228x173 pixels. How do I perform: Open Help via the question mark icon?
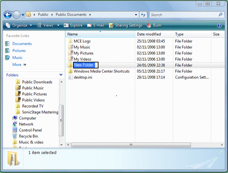click(219, 25)
